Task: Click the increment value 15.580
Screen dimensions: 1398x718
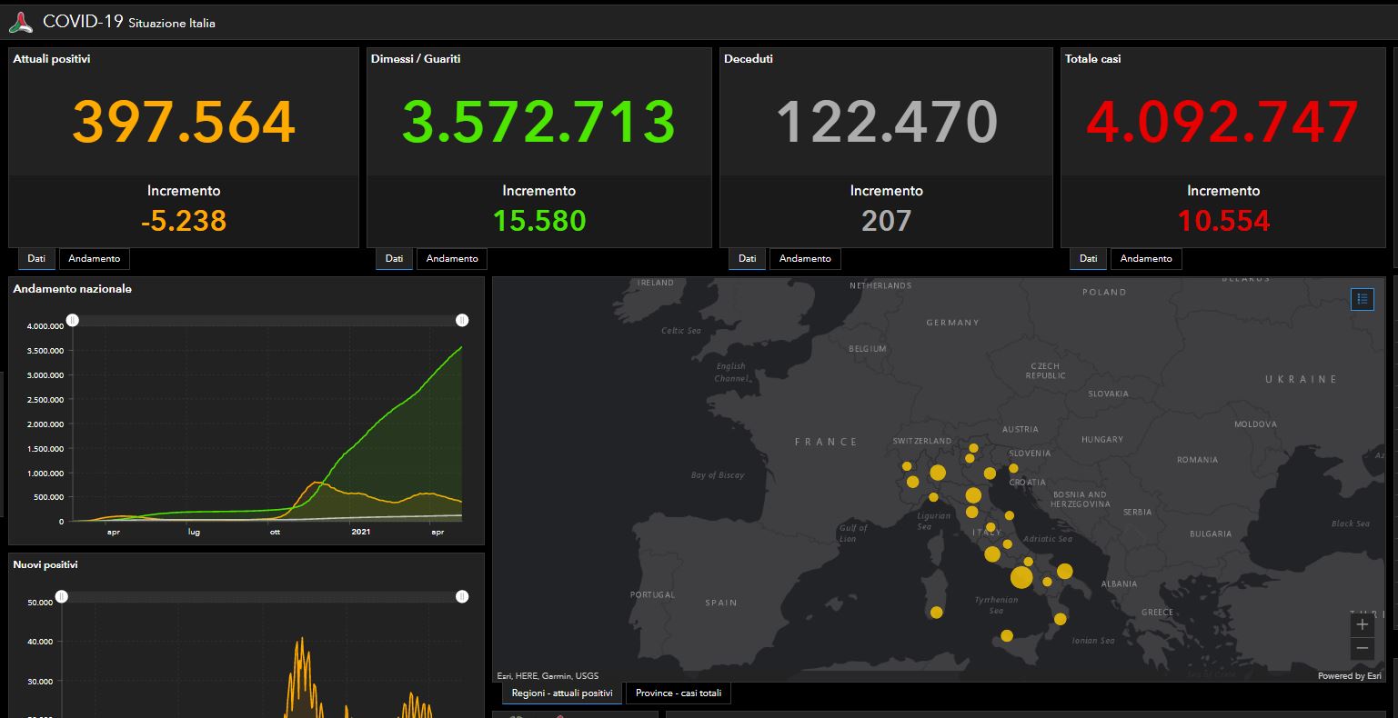Action: (539, 221)
